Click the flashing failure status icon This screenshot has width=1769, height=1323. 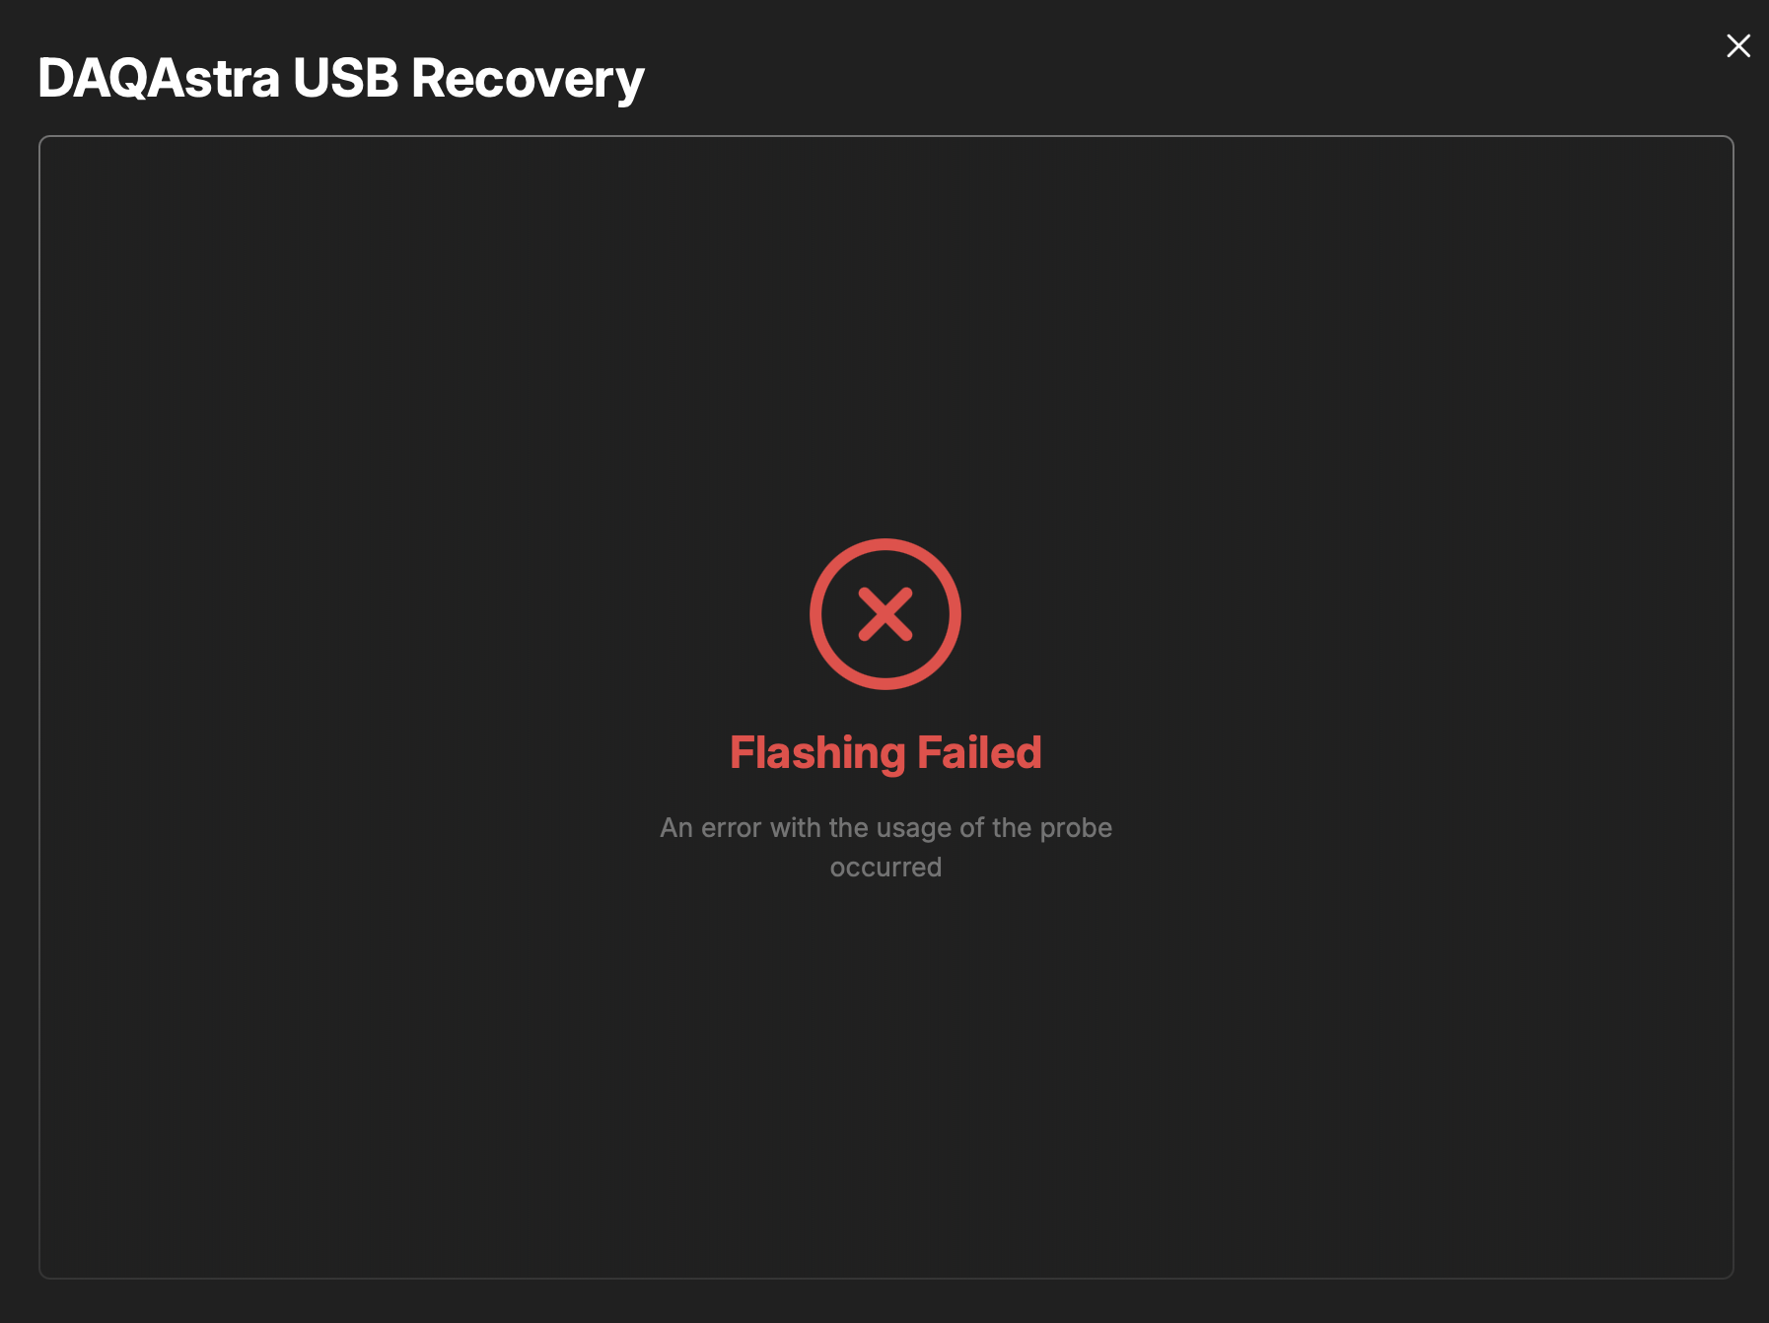(885, 614)
